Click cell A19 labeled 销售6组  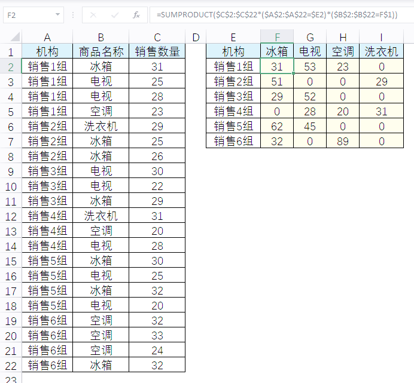tap(47, 320)
